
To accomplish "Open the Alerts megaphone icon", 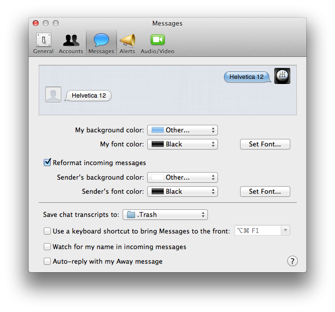I will 128,40.
